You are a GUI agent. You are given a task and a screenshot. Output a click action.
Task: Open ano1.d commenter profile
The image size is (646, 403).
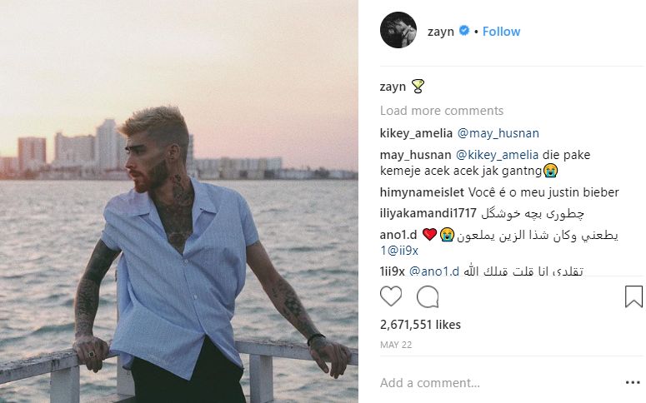(x=398, y=235)
